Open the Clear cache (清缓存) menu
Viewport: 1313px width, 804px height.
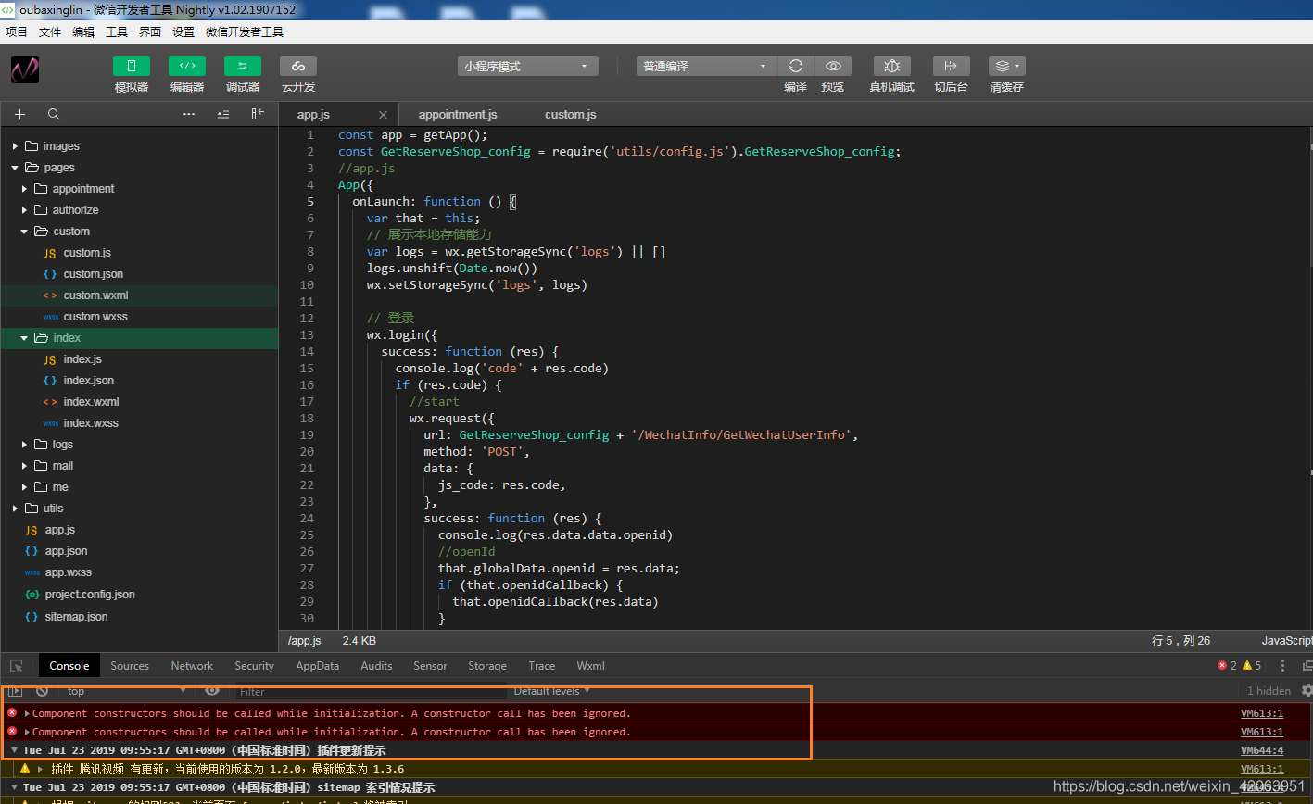coord(1006,66)
